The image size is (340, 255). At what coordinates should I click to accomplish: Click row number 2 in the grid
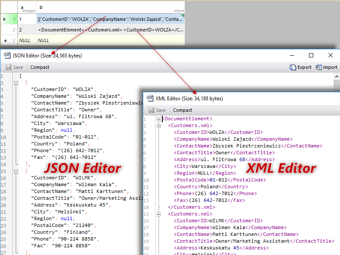(x=14, y=30)
